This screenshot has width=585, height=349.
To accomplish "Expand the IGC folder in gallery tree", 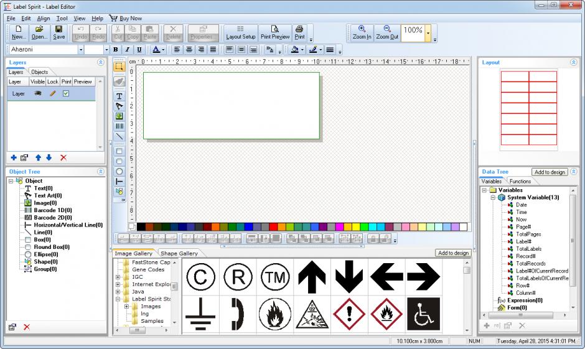I will pyautogui.click(x=118, y=277).
